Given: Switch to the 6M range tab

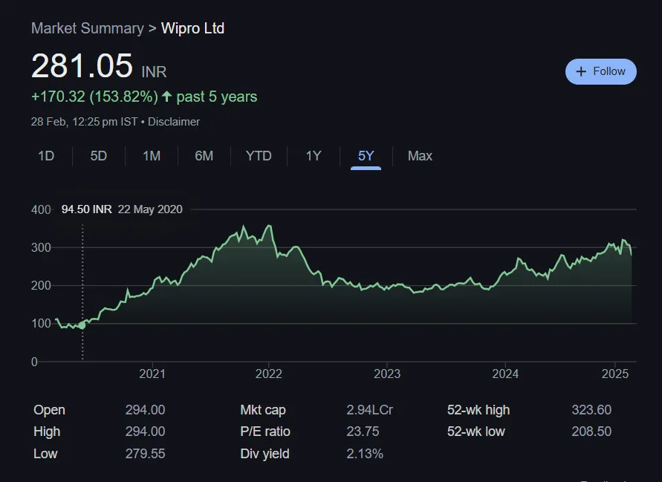Looking at the screenshot, I should click(x=204, y=156).
